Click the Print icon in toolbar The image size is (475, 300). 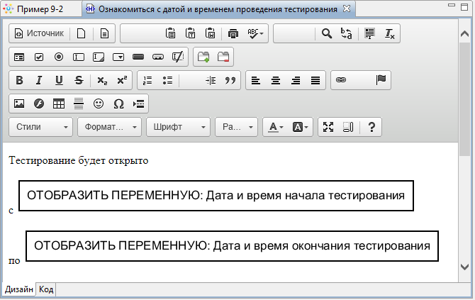coord(233,33)
